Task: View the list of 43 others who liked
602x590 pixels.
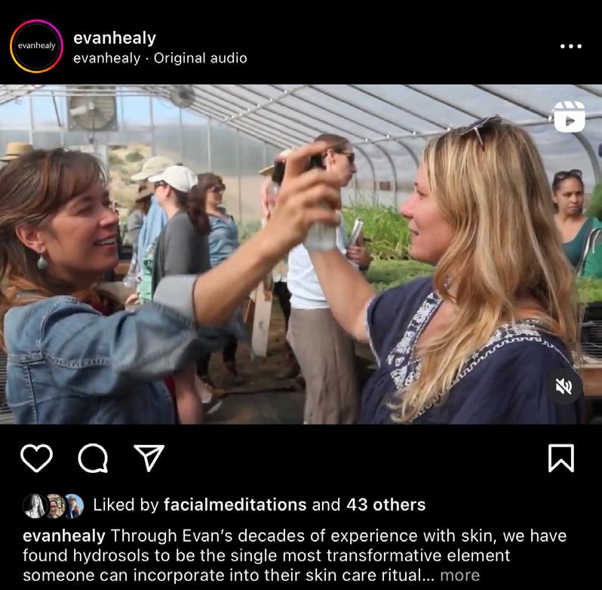Action: click(385, 505)
